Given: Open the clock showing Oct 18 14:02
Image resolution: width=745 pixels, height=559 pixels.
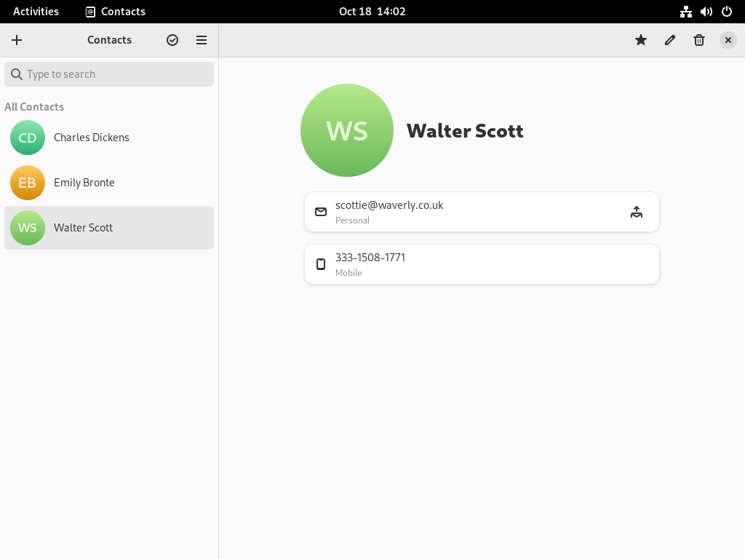Looking at the screenshot, I should 372,12.
